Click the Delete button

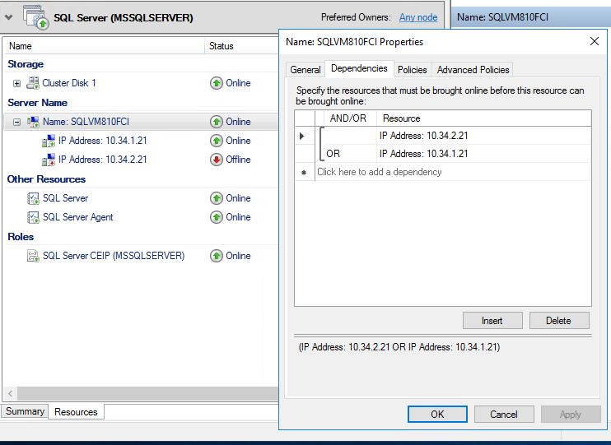[559, 321]
